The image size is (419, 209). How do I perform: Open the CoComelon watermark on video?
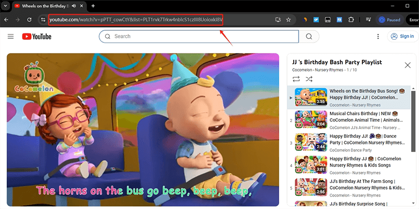pos(34,78)
